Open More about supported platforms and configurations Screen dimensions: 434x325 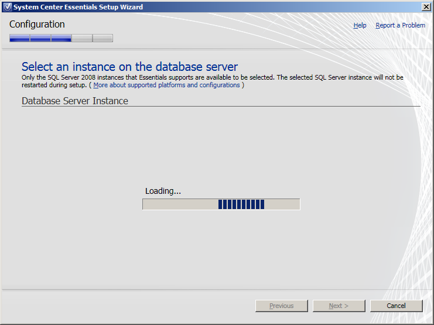click(166, 85)
